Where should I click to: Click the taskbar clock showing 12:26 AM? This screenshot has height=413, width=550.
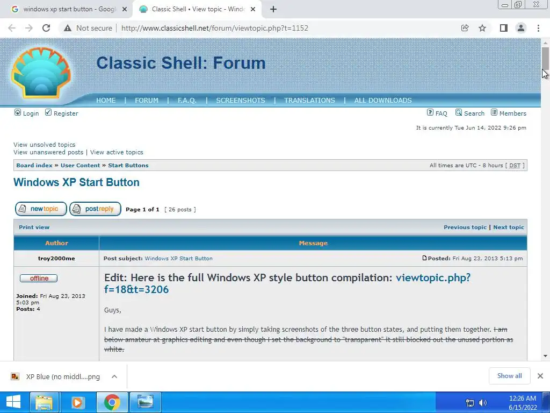pos(523,403)
